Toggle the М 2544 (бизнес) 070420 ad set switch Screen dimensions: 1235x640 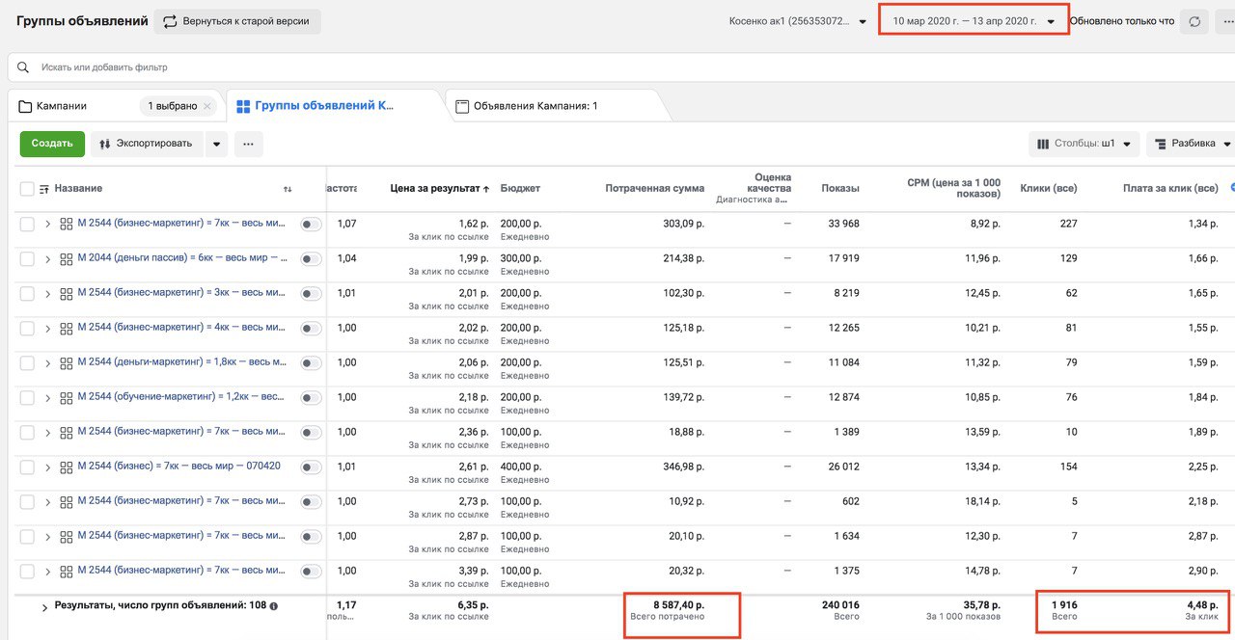tap(311, 467)
